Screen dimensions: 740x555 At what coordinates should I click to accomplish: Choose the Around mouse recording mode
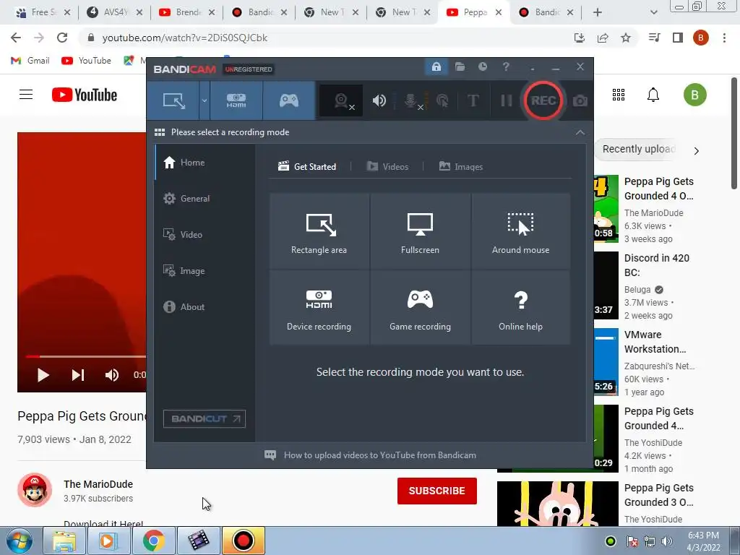(x=520, y=231)
